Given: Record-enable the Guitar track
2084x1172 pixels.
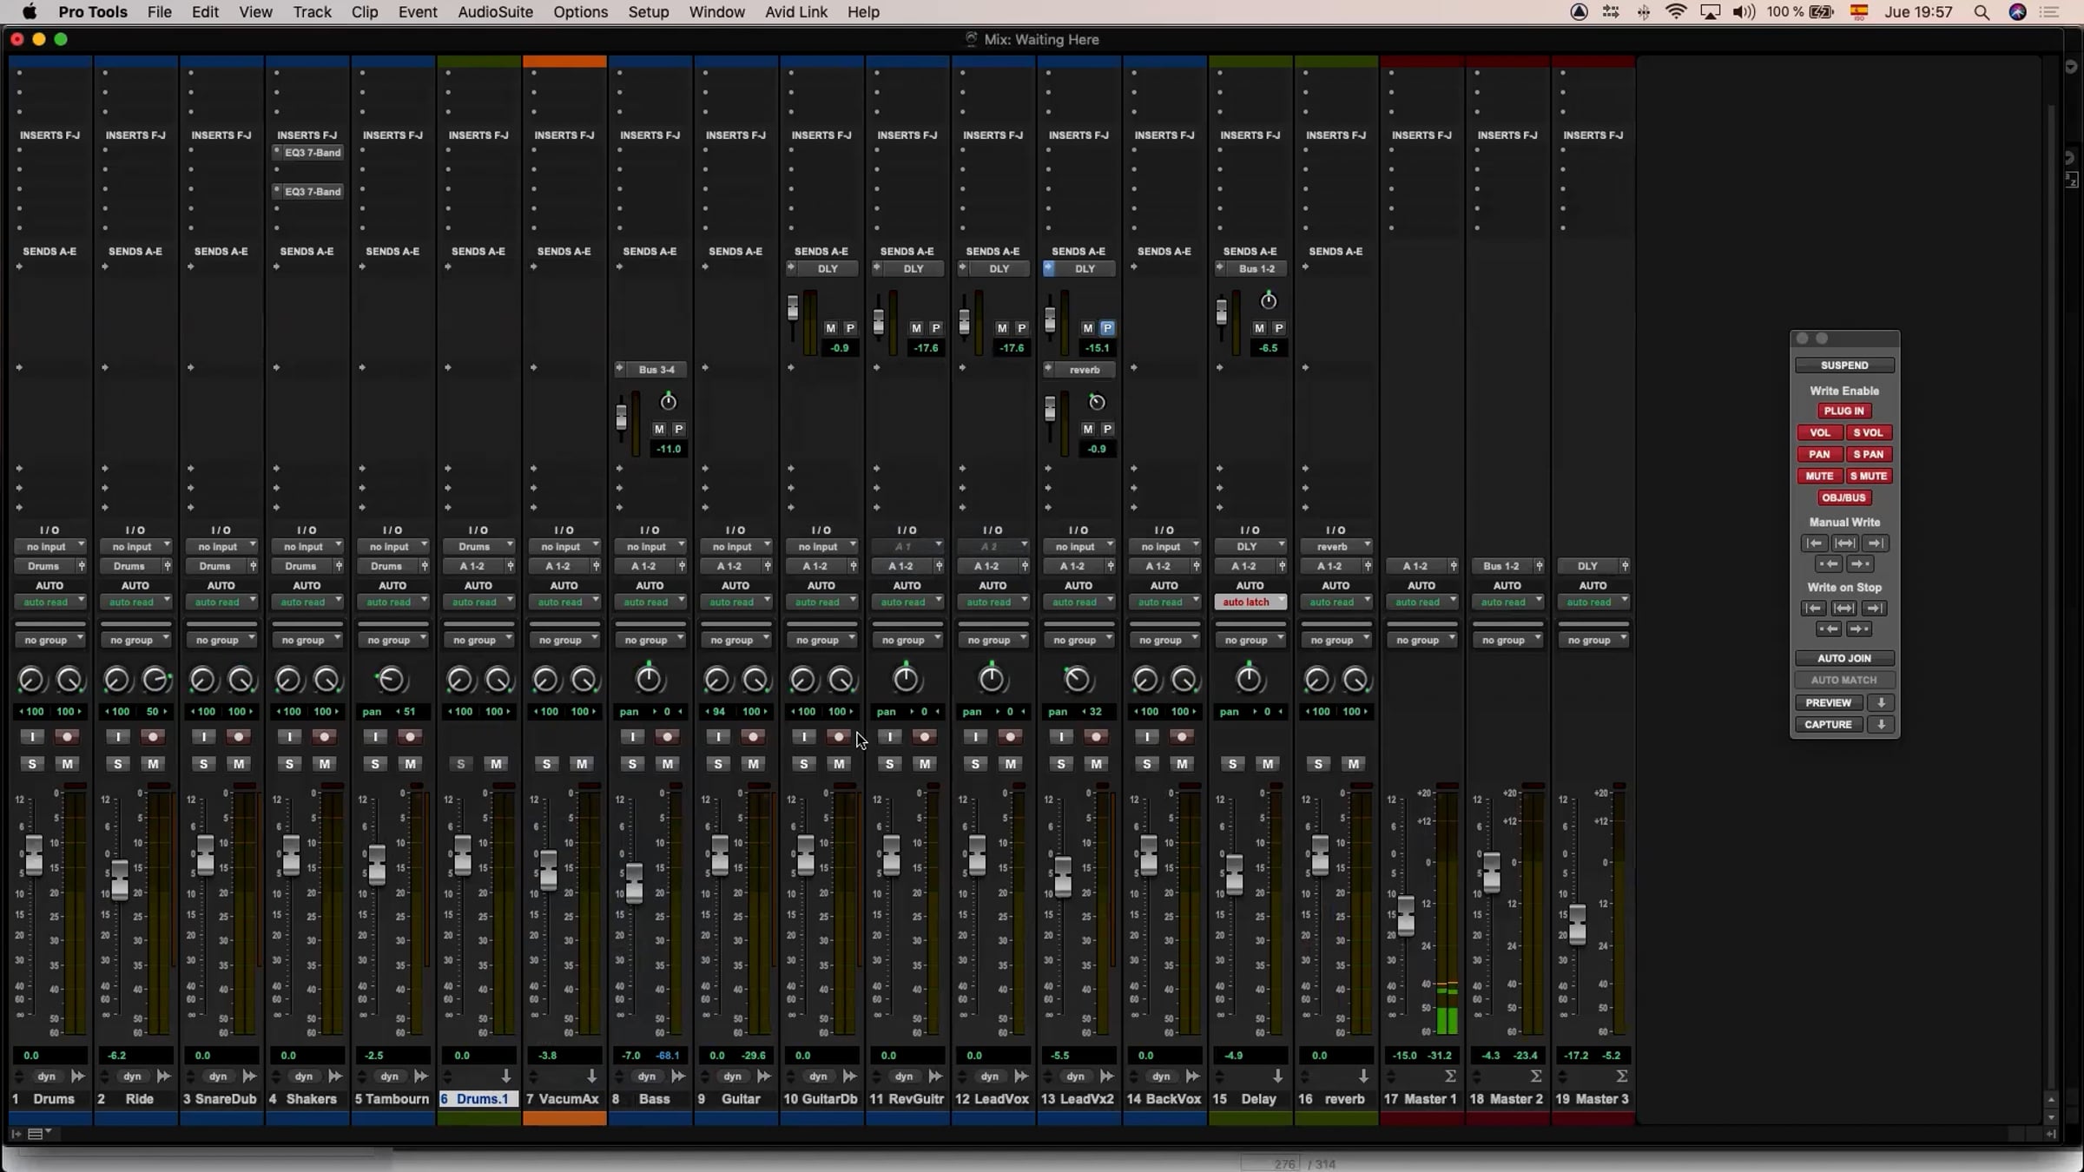Looking at the screenshot, I should pyautogui.click(x=753, y=737).
